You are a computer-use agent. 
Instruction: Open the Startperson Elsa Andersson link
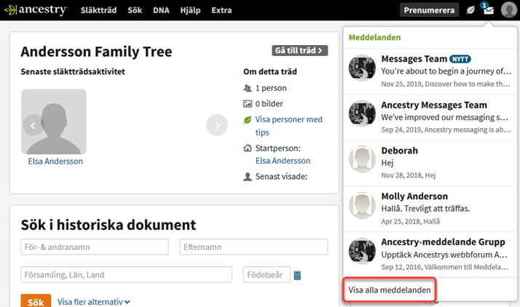coord(283,161)
